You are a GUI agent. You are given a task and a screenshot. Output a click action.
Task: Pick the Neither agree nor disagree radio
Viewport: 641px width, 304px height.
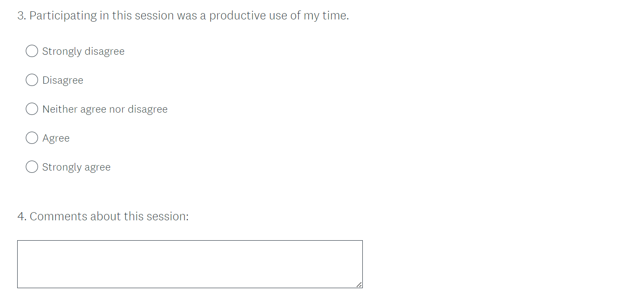coord(32,109)
